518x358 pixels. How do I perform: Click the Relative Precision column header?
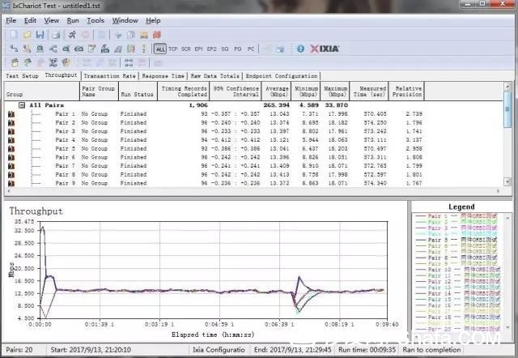point(406,92)
